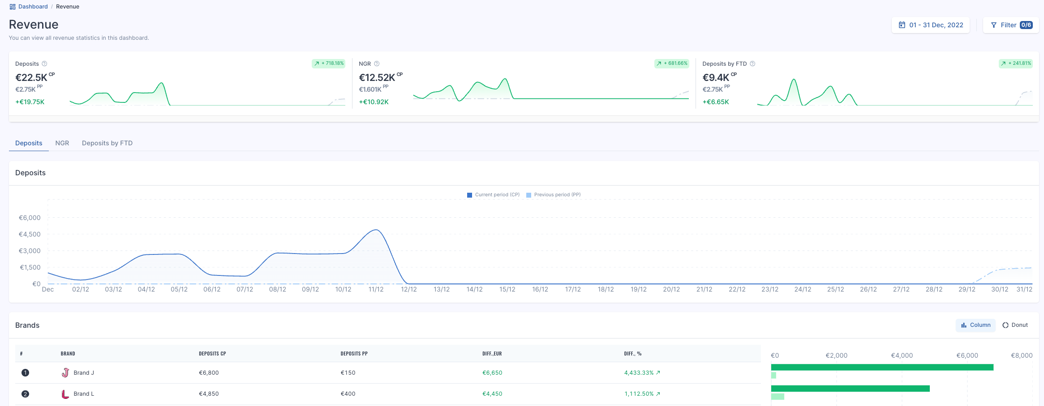Click the trend arrow in the +718.18% badge

pyautogui.click(x=317, y=63)
